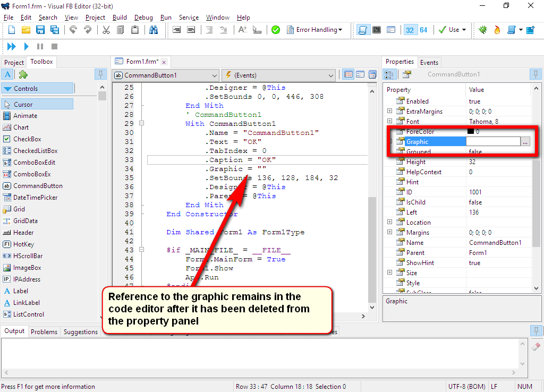Toggle categorized view in the Properties panel

(x=389, y=74)
